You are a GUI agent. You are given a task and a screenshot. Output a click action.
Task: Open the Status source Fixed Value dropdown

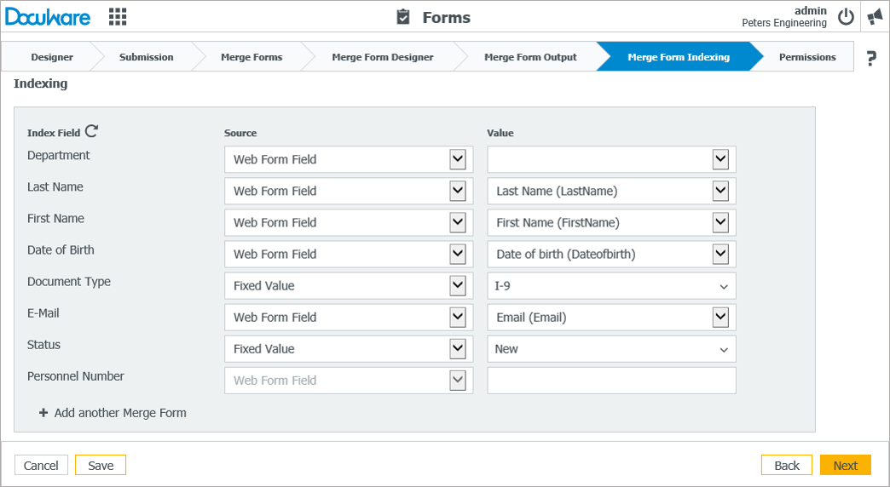[x=458, y=348]
